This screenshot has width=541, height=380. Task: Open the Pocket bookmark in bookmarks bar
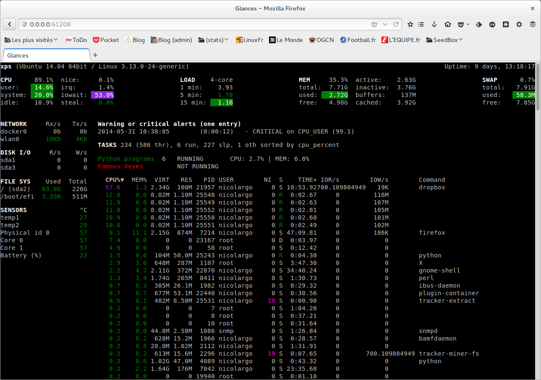coord(106,40)
